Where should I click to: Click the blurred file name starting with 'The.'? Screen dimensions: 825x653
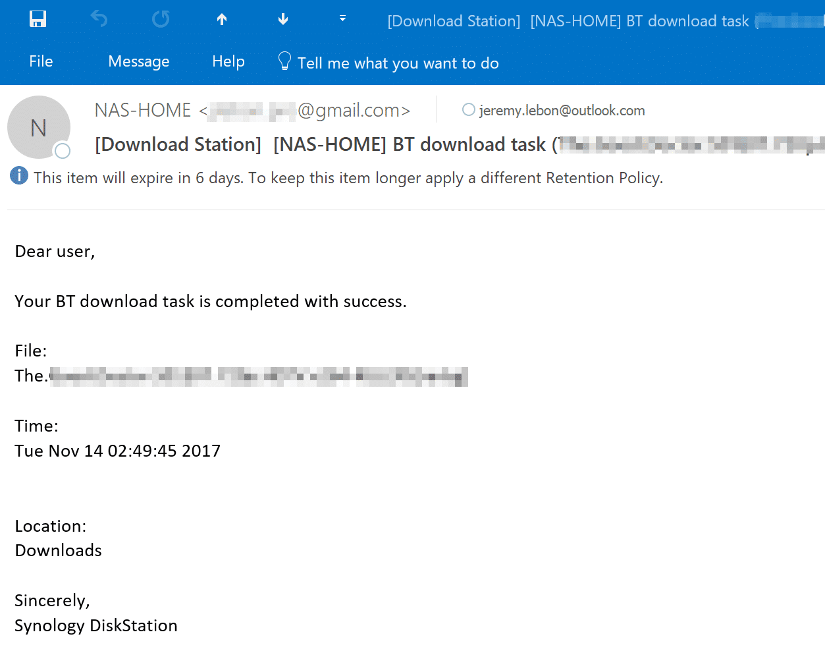[x=241, y=376]
